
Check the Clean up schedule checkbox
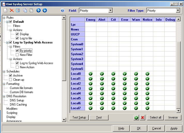tap(11, 80)
